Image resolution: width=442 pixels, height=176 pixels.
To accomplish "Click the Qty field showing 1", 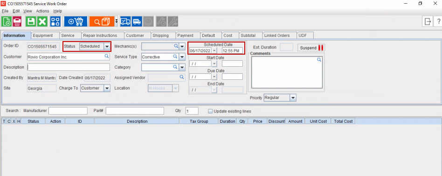I will (x=192, y=111).
